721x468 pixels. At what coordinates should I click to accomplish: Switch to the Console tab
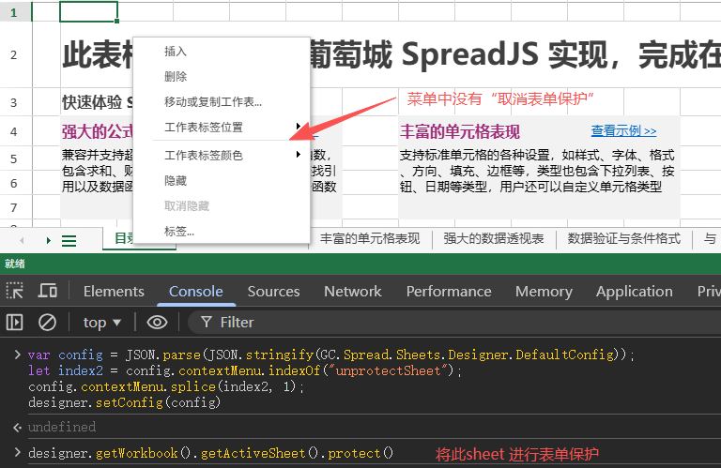196,291
